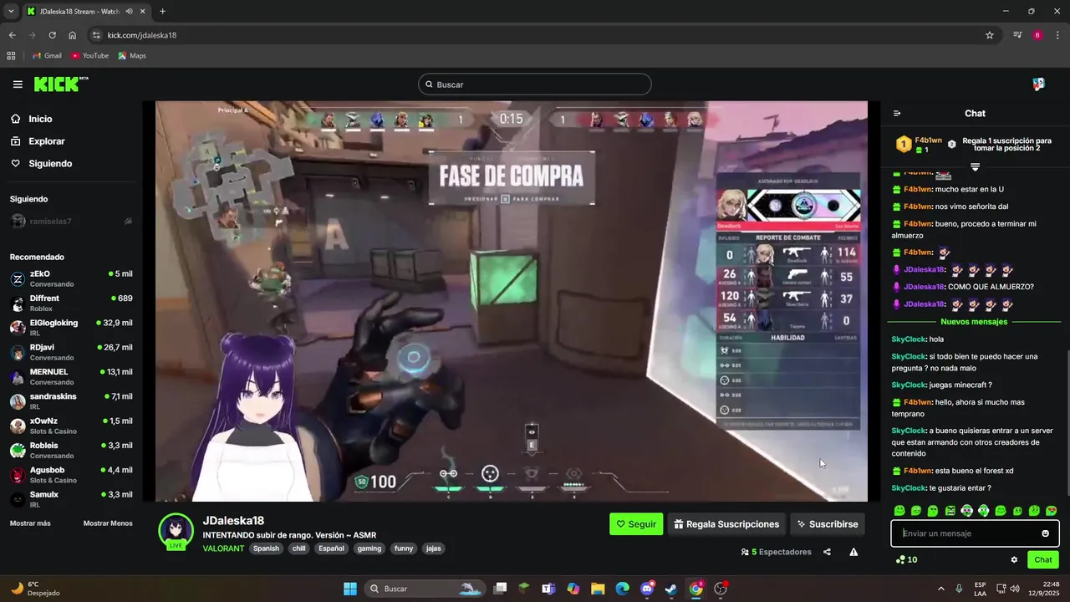The image size is (1070, 602).
Task: Reload the browser page
Action: pyautogui.click(x=52, y=35)
